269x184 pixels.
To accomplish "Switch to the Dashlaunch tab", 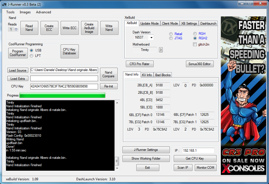I will pos(208,23).
